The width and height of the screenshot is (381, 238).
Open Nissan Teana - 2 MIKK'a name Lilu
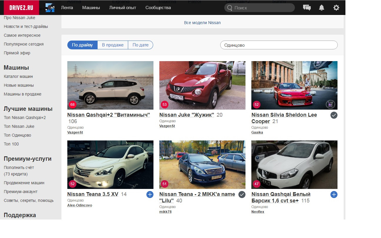pos(197,197)
